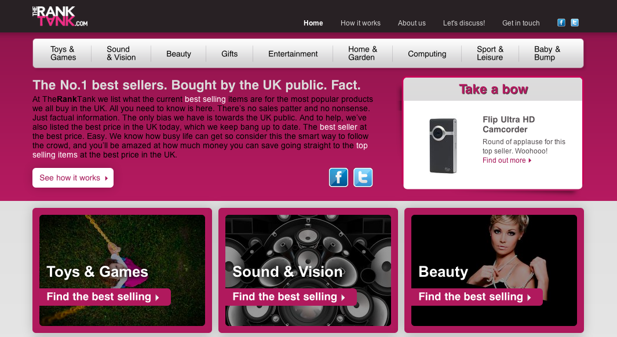The width and height of the screenshot is (617, 337).
Task: Click the small Facebook icon in header
Action: [x=561, y=23]
